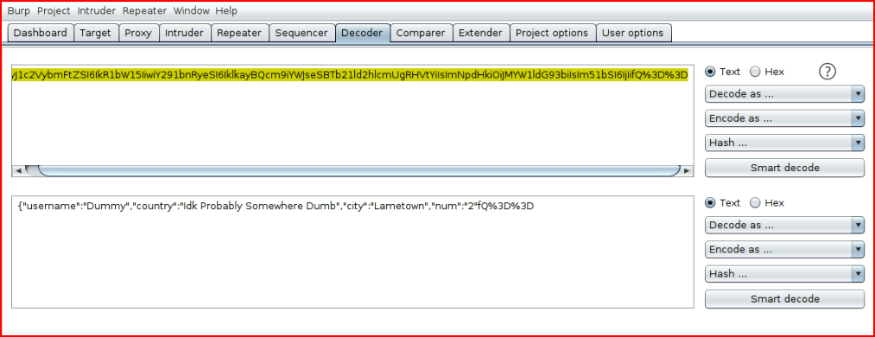Open lower pane 'Encode as ...' dropdown
The height and width of the screenshot is (337, 875).
[x=784, y=250]
